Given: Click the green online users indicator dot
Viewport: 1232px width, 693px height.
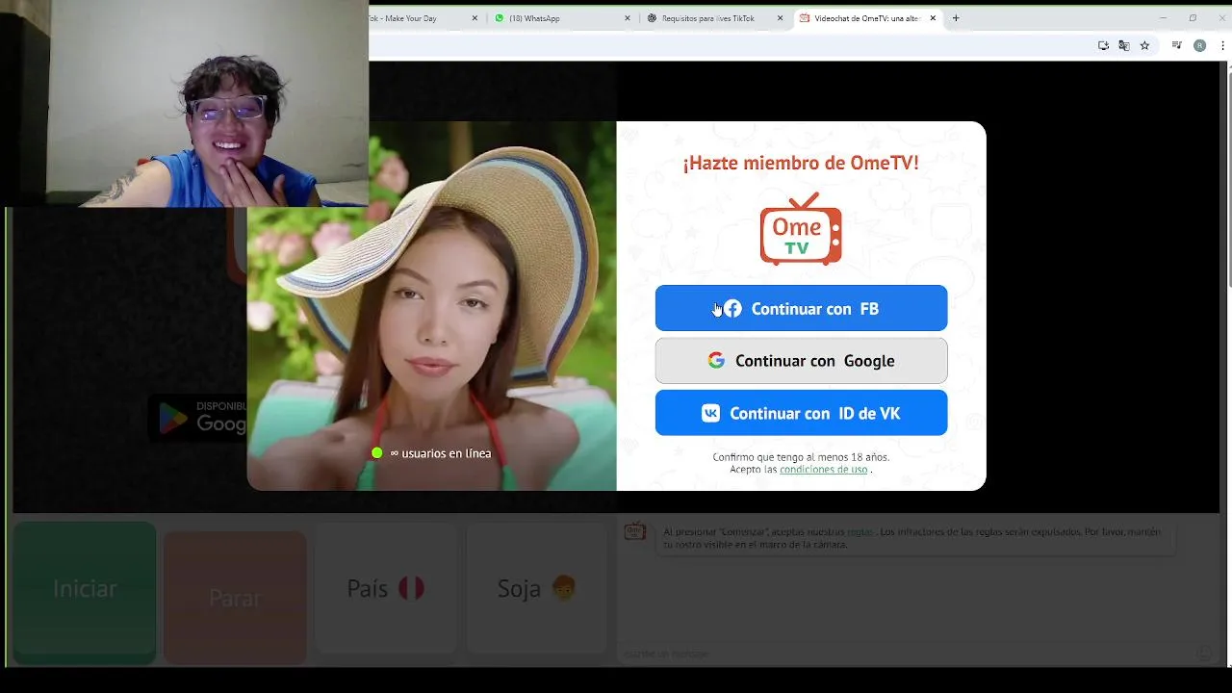Looking at the screenshot, I should pos(377,453).
